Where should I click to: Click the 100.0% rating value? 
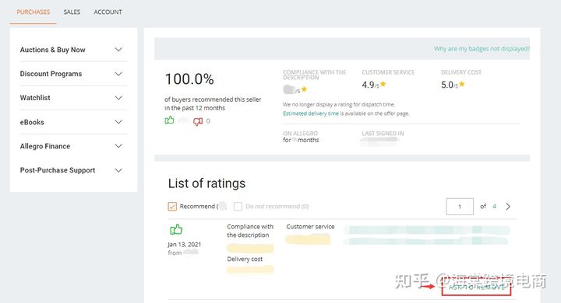point(189,79)
